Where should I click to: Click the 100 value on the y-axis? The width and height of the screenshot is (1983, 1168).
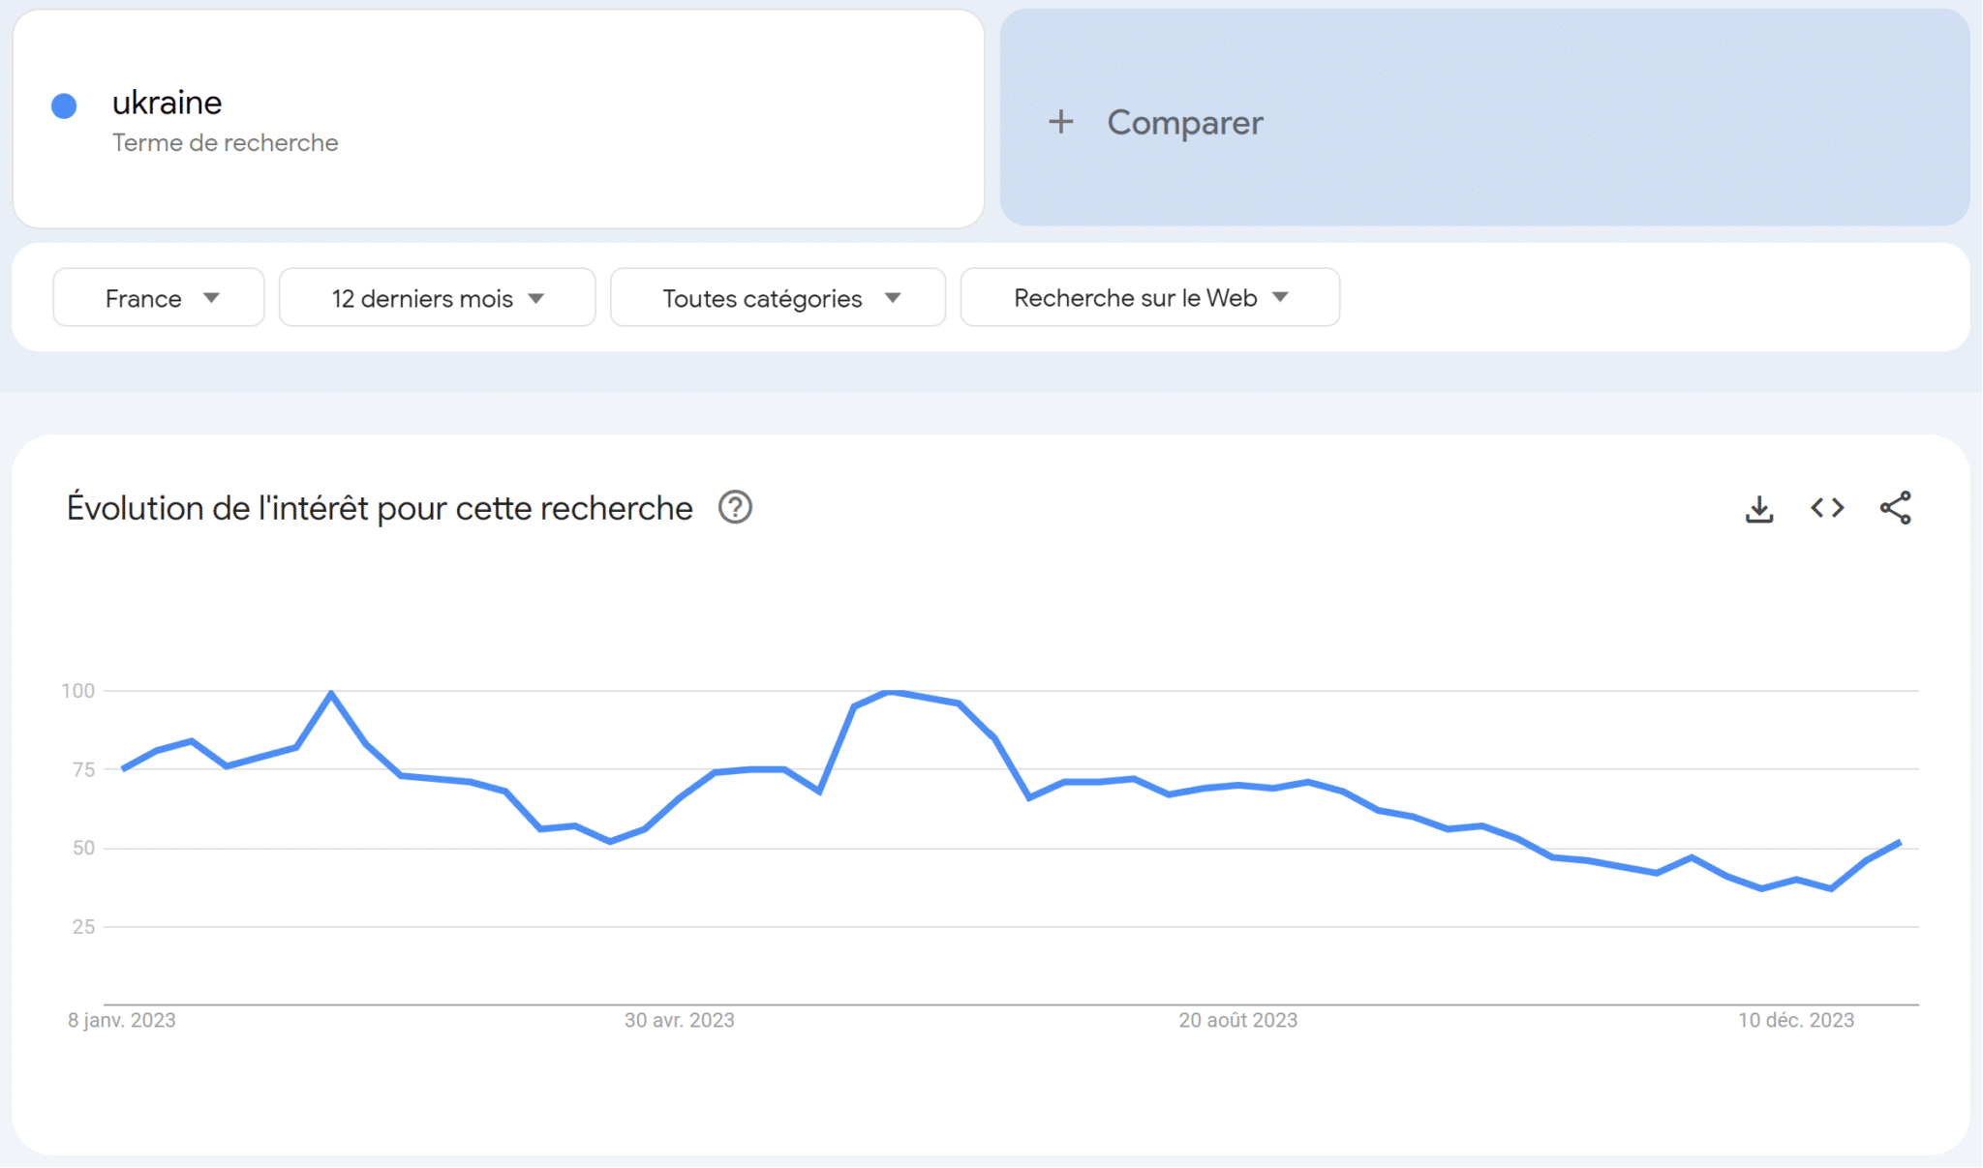(x=77, y=691)
